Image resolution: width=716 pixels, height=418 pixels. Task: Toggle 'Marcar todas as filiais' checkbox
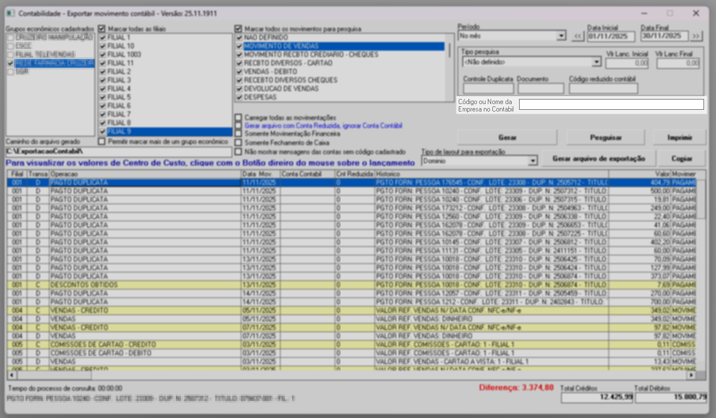(x=102, y=28)
